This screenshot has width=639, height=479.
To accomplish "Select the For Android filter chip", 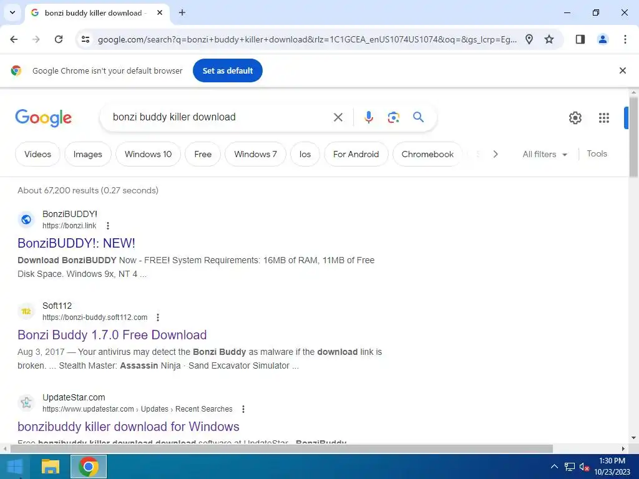I will pyautogui.click(x=356, y=154).
